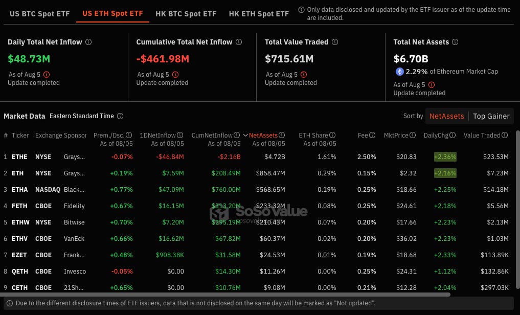Click info icon on Prem./Dsc. column header
The width and height of the screenshot is (520, 315).
(129, 136)
